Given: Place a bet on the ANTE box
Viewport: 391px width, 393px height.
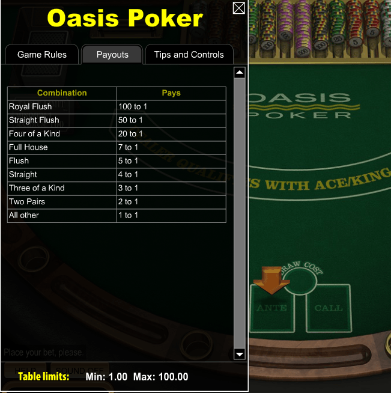Looking at the screenshot, I should point(271,308).
